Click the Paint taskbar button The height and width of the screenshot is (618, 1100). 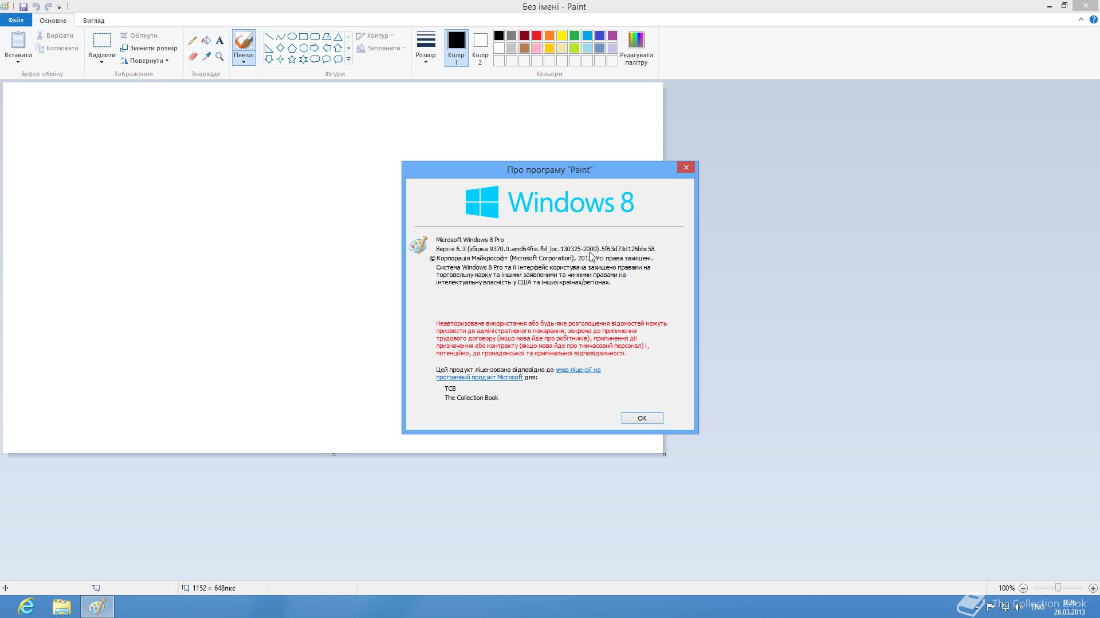pyautogui.click(x=97, y=607)
